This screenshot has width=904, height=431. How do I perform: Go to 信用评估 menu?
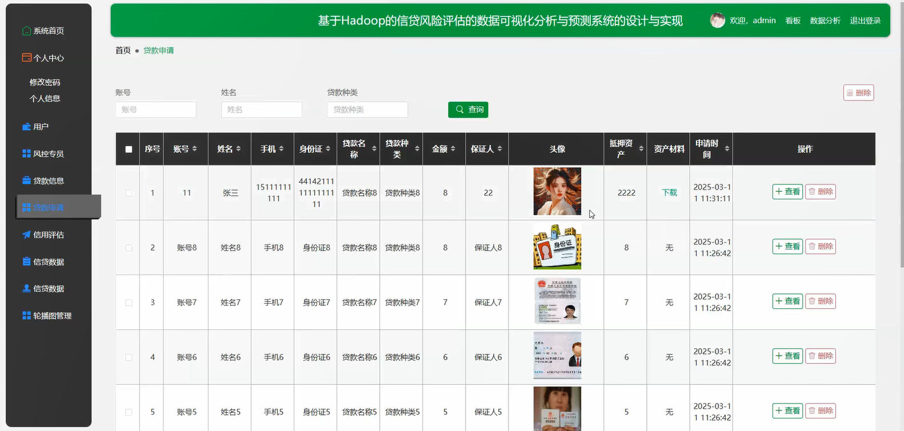click(49, 235)
